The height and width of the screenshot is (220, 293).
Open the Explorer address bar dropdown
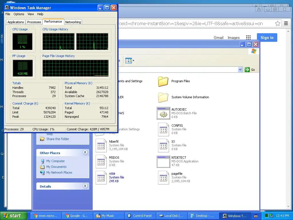(x=240, y=70)
